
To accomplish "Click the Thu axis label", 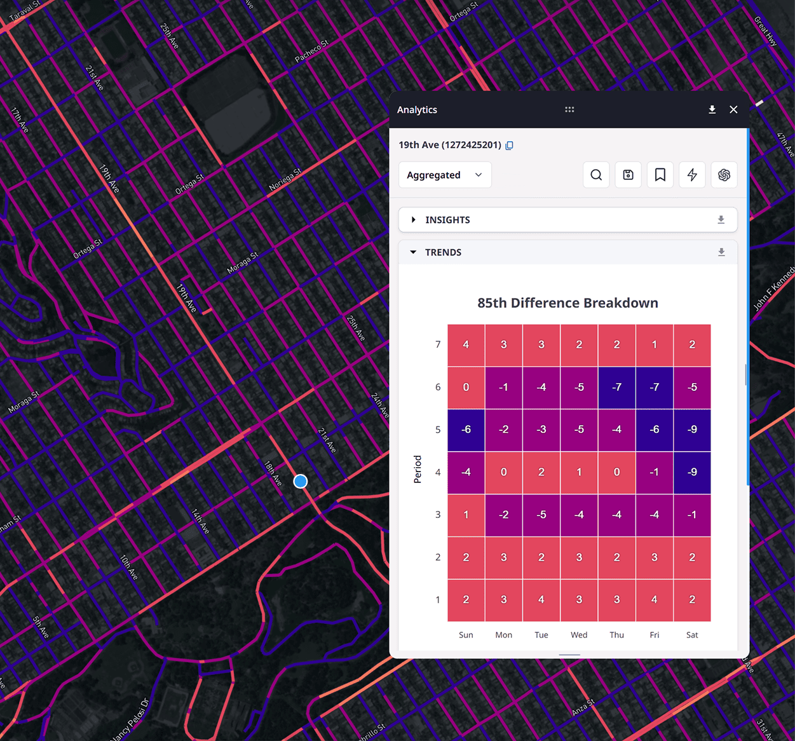I will [x=616, y=635].
